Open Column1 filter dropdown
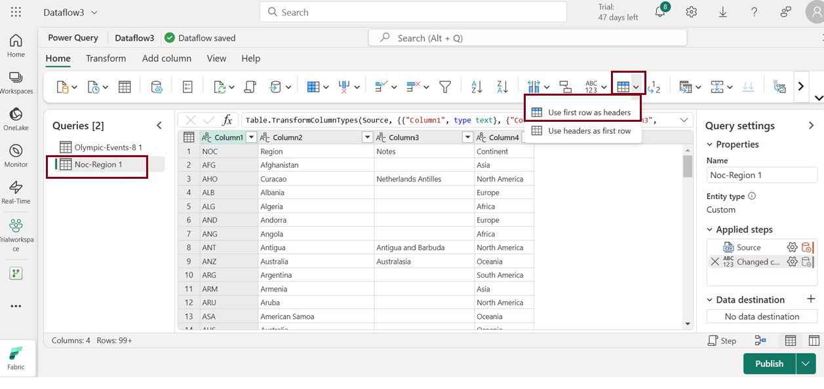 (x=251, y=138)
